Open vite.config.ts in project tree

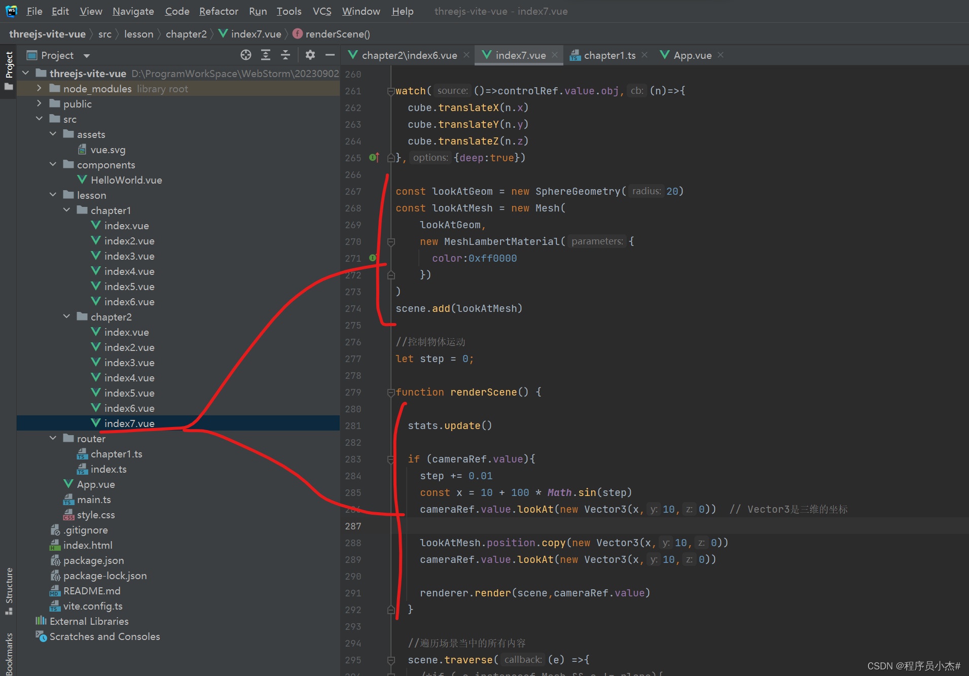tap(86, 606)
